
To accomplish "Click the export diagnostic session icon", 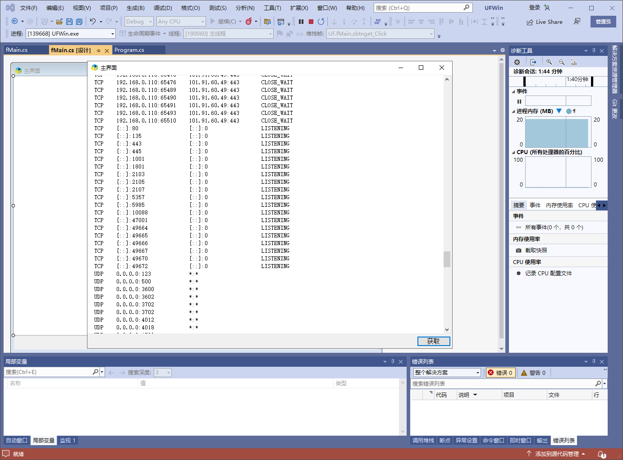I will (x=533, y=62).
